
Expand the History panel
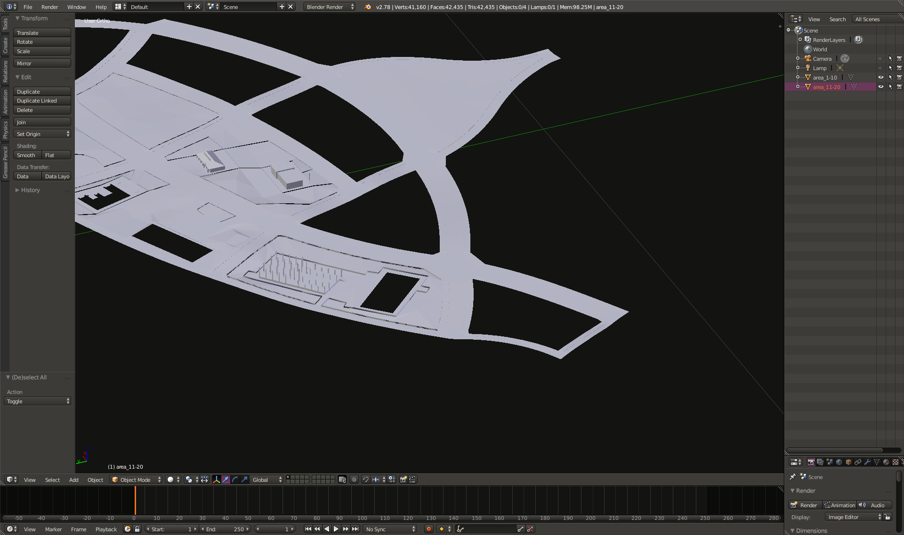(30, 190)
